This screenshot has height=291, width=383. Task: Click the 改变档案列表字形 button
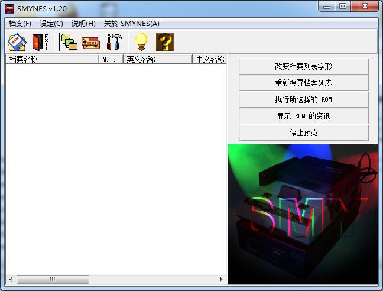pos(303,66)
